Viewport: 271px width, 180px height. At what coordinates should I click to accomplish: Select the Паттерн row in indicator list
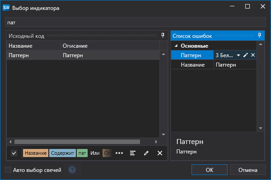click(83, 55)
